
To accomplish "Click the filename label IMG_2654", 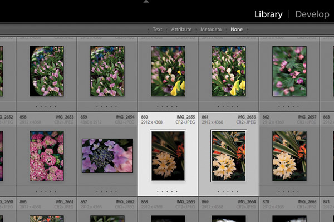I will point(125,117).
